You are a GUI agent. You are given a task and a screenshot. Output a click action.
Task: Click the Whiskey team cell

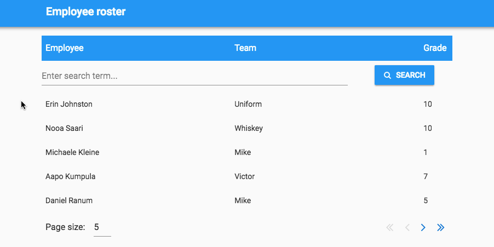tap(249, 128)
